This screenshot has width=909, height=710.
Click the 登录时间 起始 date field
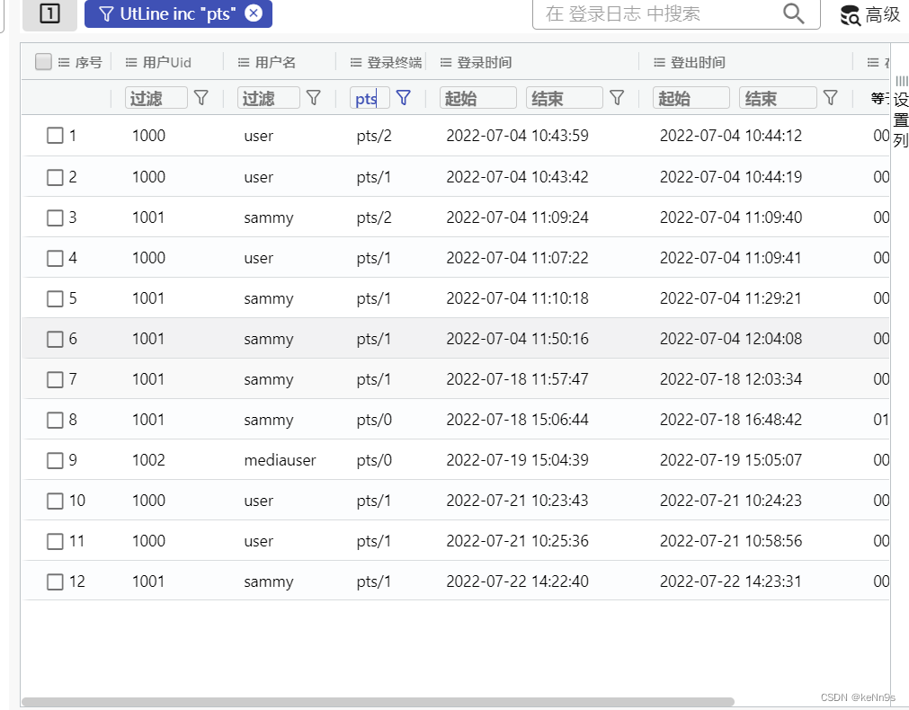click(478, 98)
